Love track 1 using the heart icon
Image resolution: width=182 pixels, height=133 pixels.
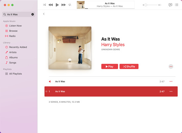coord(46,92)
